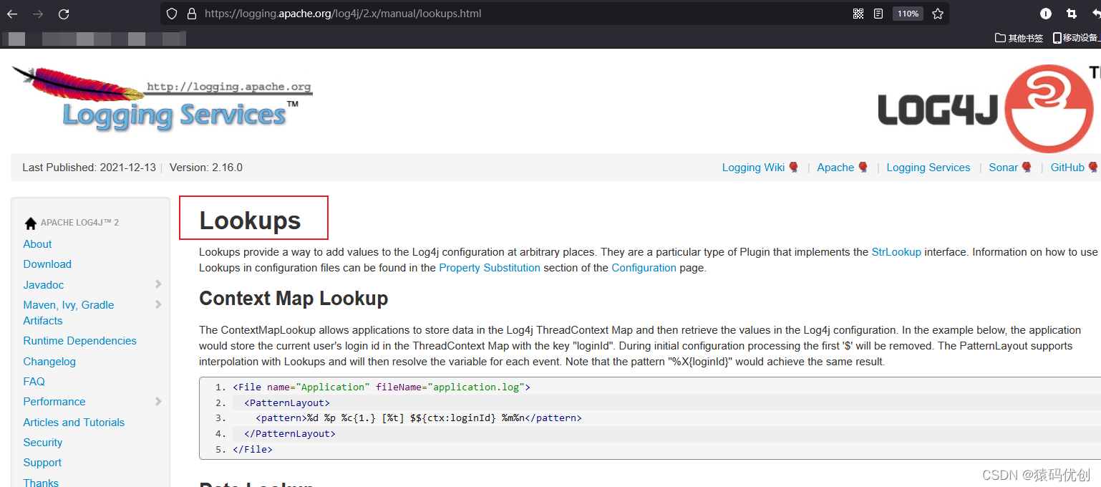Expand the Javadoc sidebar chevron
The width and height of the screenshot is (1101, 487).
pyautogui.click(x=158, y=284)
